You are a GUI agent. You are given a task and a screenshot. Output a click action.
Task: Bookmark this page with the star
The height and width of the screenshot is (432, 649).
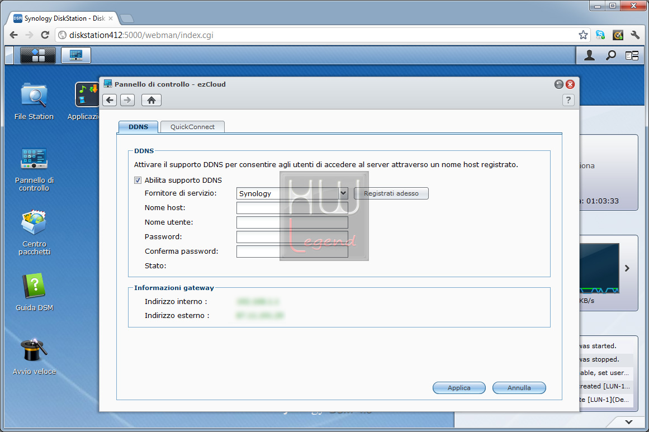(583, 35)
